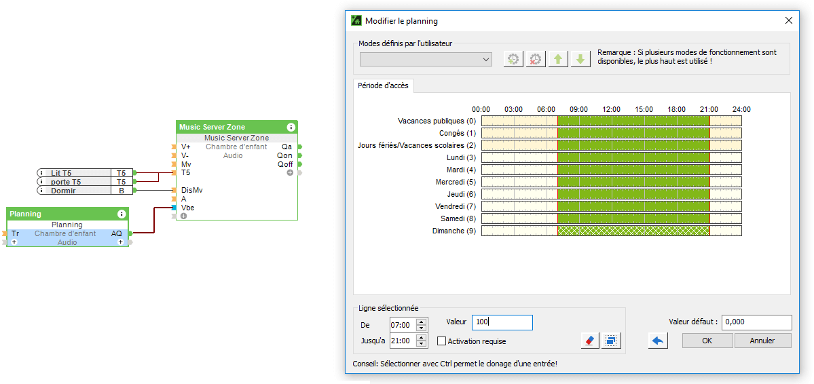This screenshot has height=384, width=814.
Task: Click the select-all entries icon
Action: point(611,341)
